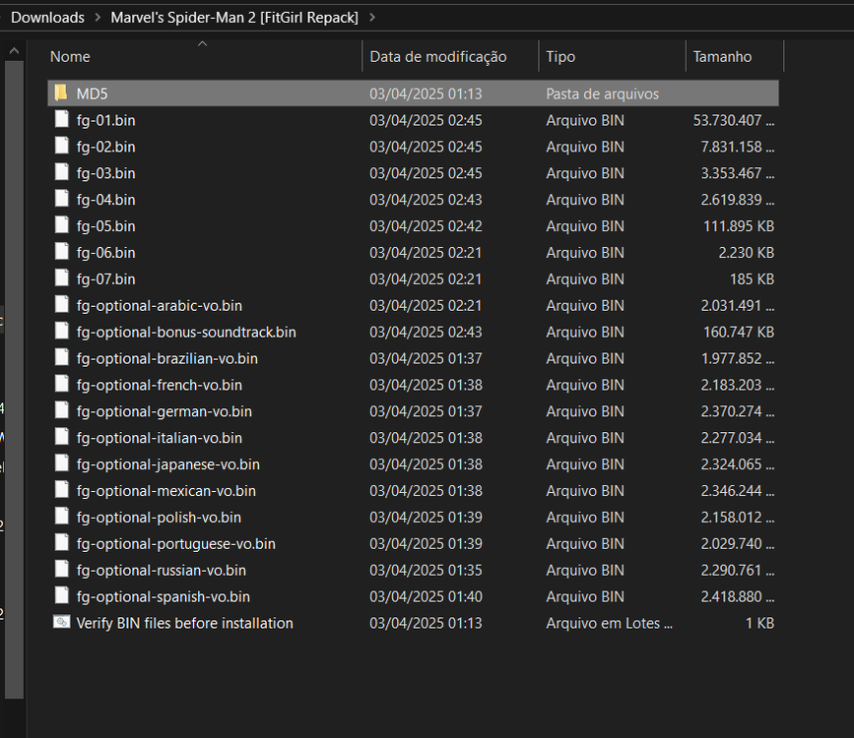Click the fg-01.bin file icon

pos(61,120)
